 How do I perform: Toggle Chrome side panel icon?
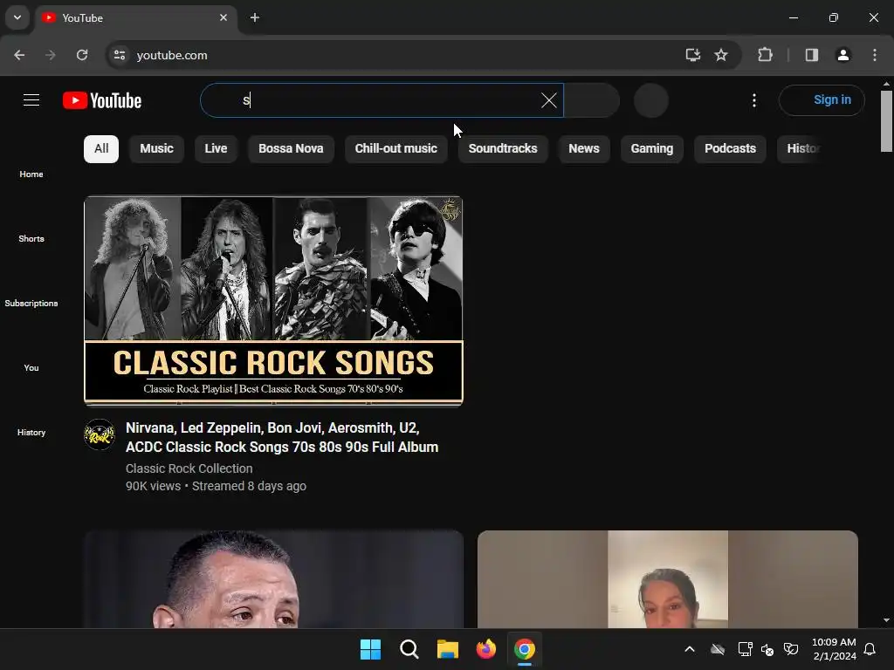point(812,55)
